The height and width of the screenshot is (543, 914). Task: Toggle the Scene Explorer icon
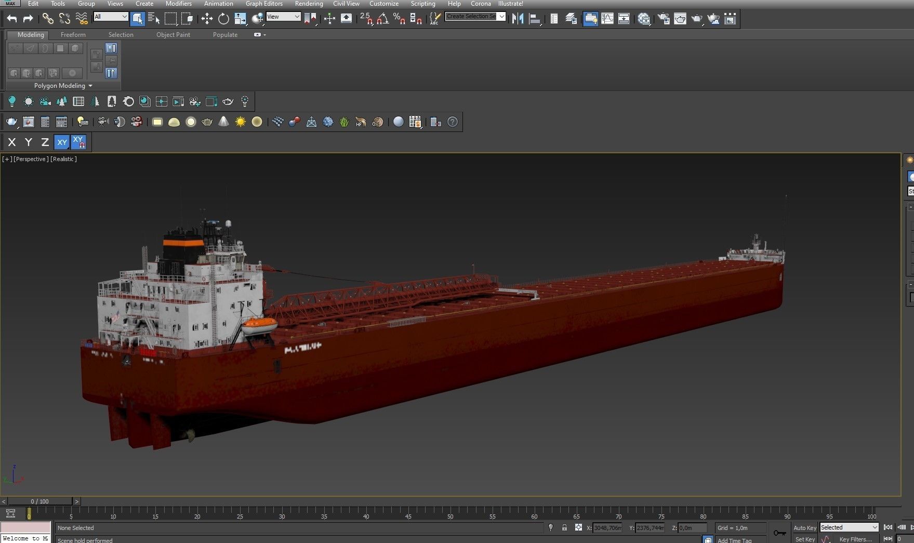554,19
